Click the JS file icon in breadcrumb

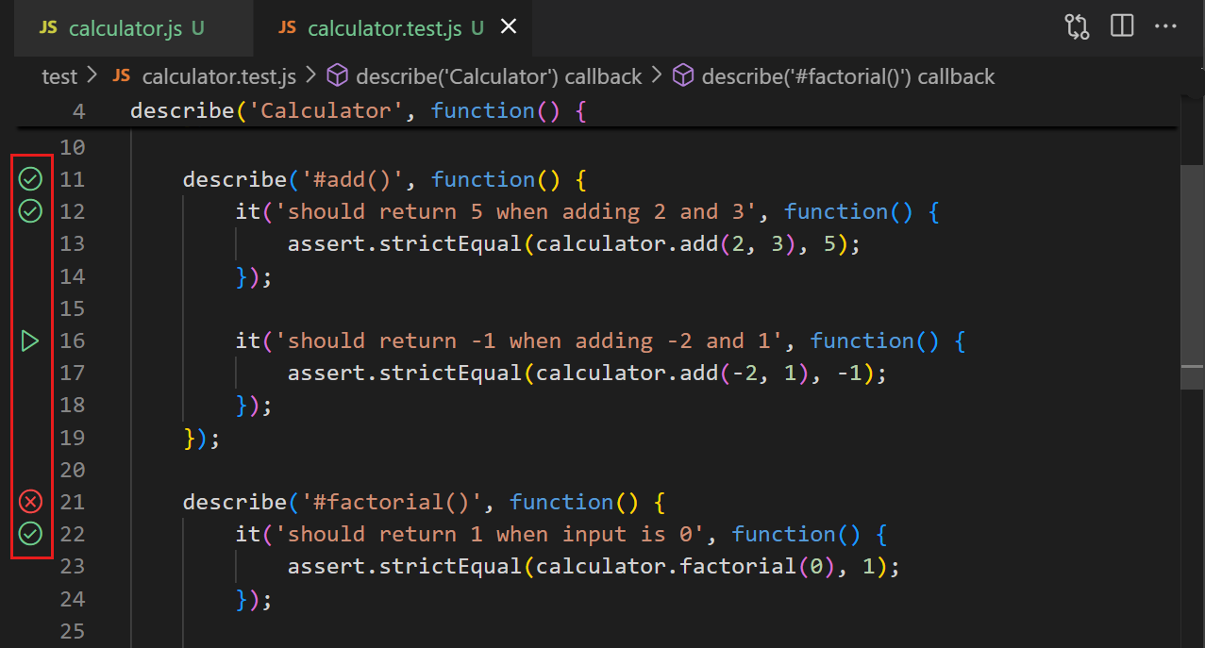[x=121, y=75]
